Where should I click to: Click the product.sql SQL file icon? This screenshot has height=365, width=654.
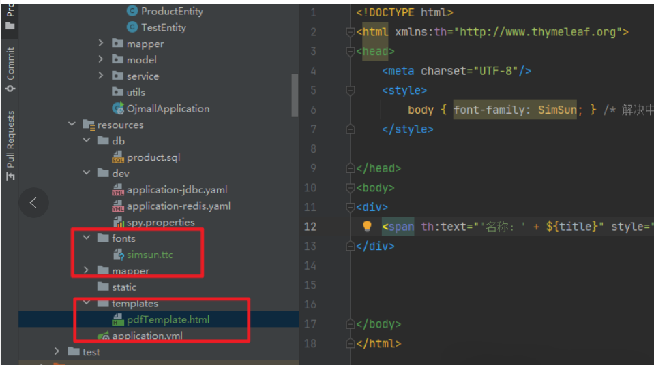(118, 157)
